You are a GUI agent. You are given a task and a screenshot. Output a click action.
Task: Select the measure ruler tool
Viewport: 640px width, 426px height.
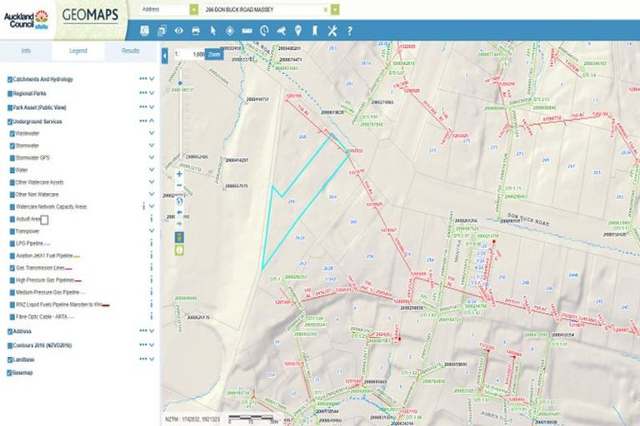(247, 31)
